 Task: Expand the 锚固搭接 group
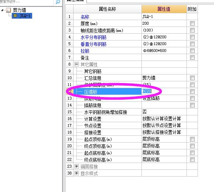(76, 167)
